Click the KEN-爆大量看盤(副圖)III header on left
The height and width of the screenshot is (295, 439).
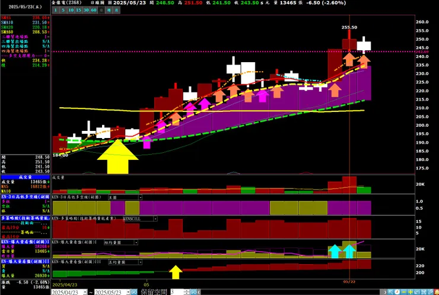[x=26, y=261]
